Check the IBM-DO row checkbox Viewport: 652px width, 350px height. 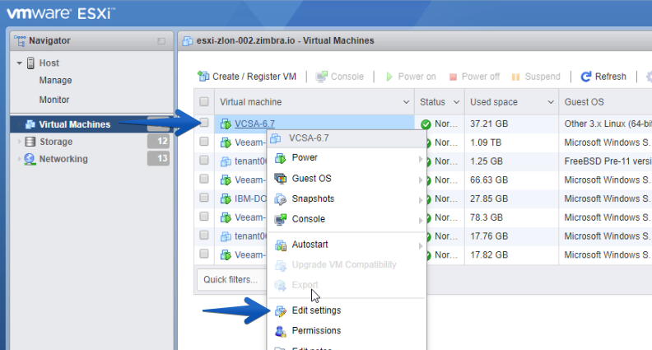[x=204, y=198]
